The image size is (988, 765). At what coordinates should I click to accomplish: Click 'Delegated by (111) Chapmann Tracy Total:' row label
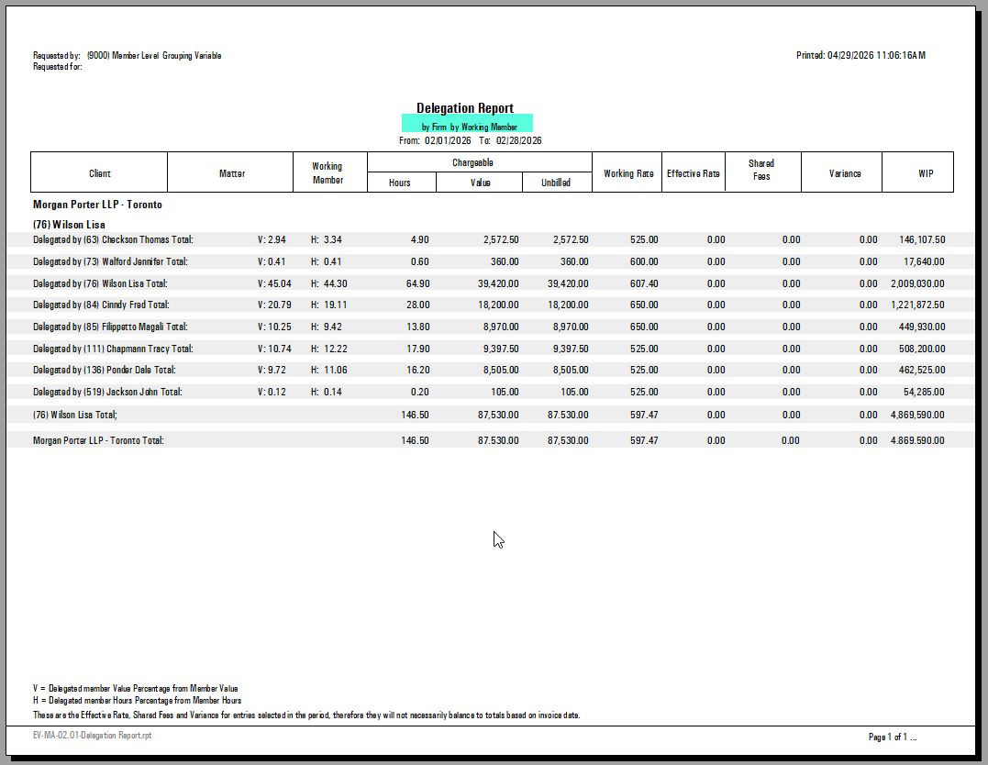coord(113,349)
